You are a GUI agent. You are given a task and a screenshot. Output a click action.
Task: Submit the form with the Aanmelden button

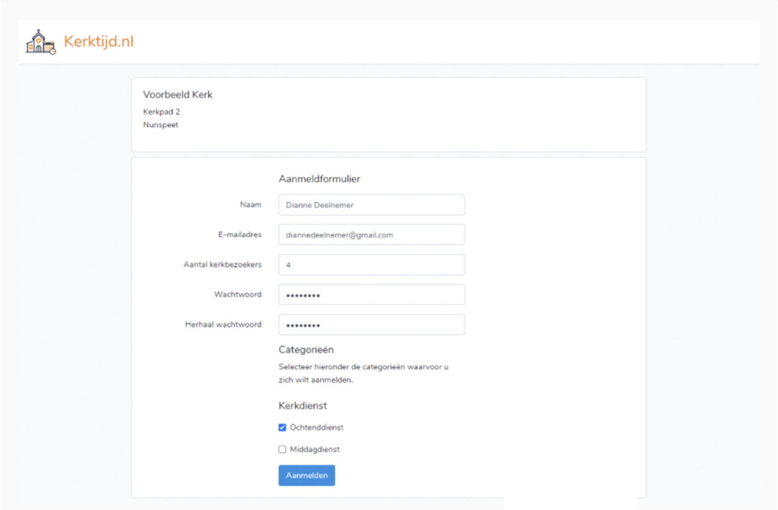click(307, 475)
